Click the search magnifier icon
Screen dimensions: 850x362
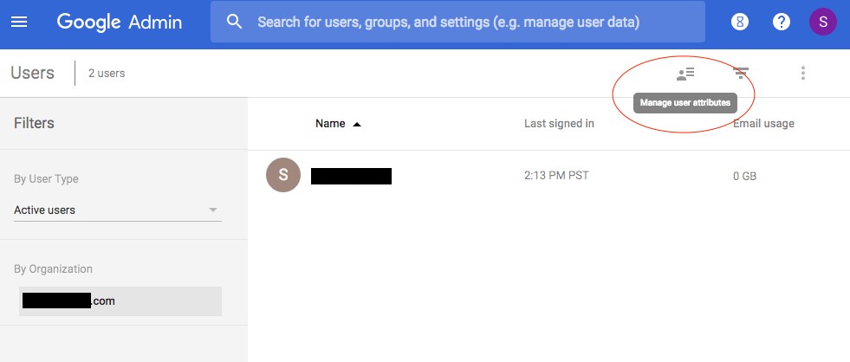pos(234,22)
